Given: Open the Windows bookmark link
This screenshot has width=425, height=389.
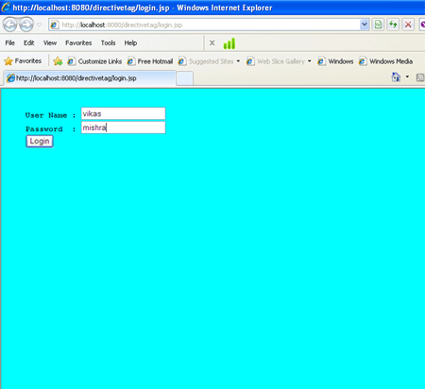Looking at the screenshot, I should pyautogui.click(x=335, y=61).
